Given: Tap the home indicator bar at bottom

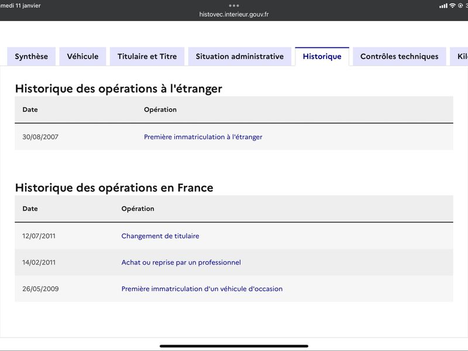Looking at the screenshot, I should (x=234, y=346).
